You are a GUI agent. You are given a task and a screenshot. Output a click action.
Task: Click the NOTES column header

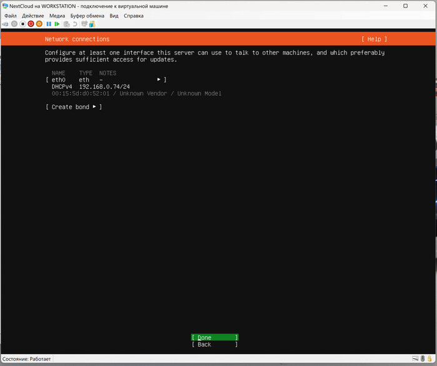point(108,73)
